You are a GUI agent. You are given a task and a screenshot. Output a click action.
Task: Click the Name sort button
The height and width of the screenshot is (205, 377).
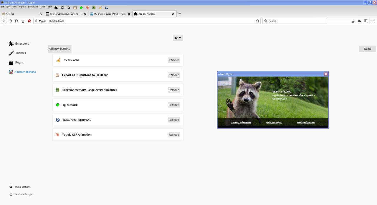368,49
